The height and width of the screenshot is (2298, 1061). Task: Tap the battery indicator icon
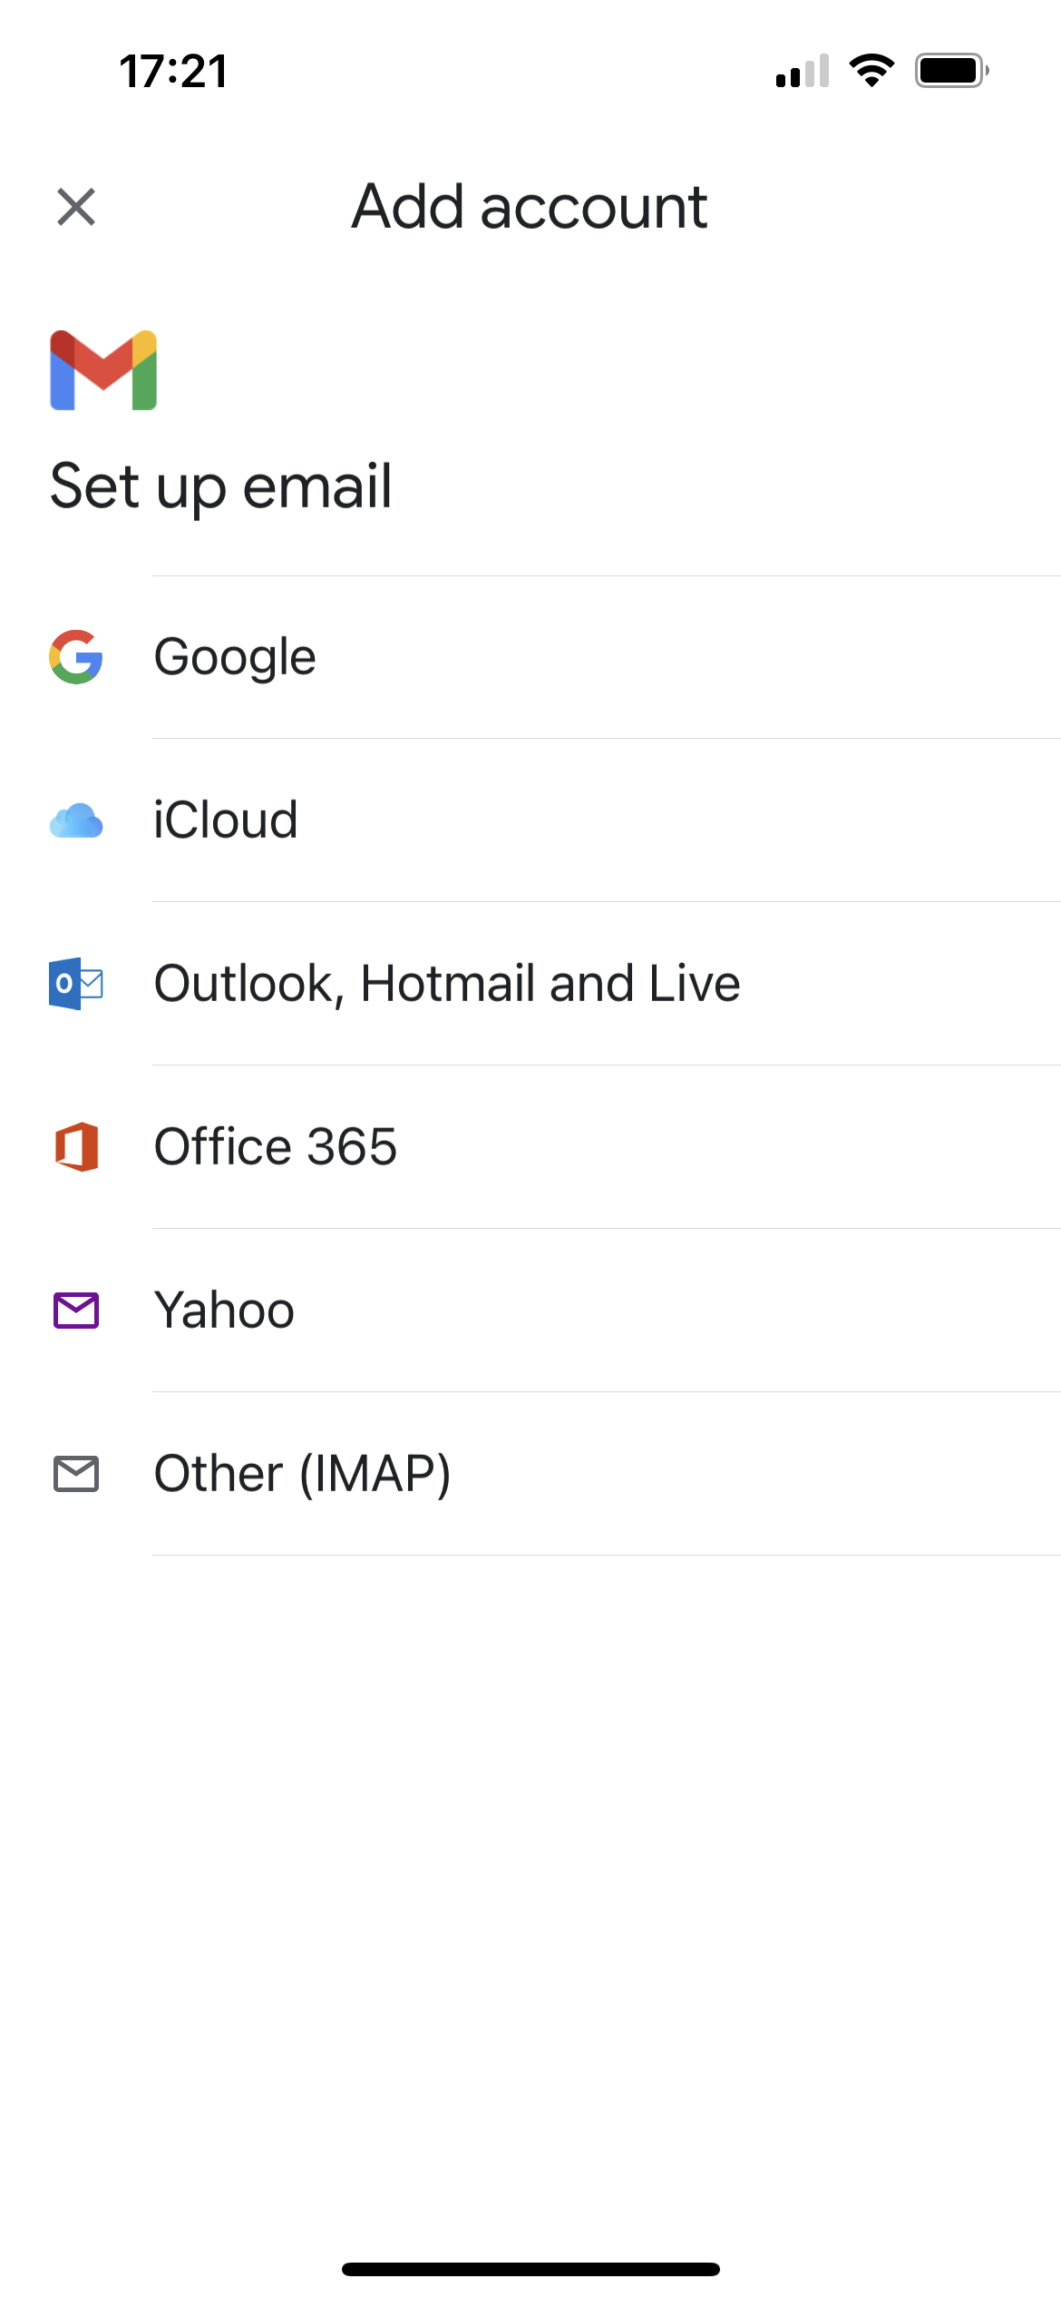[952, 70]
